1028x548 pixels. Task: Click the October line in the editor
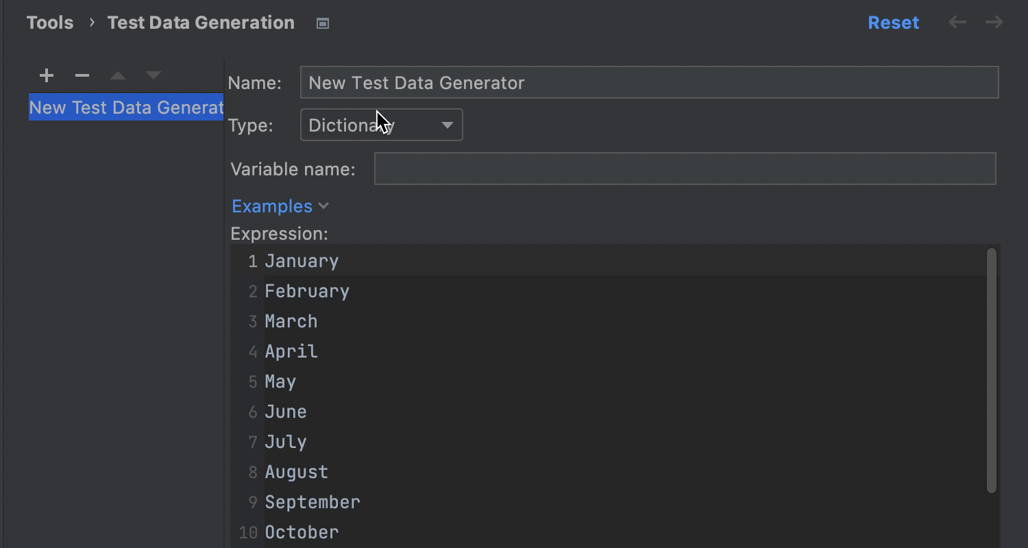pyautogui.click(x=302, y=532)
